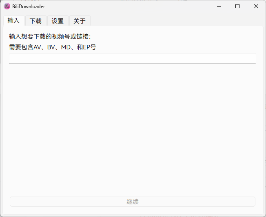This screenshot has height=217, width=266.
Task: Close the BiliDownloader window
Action: [256, 6]
